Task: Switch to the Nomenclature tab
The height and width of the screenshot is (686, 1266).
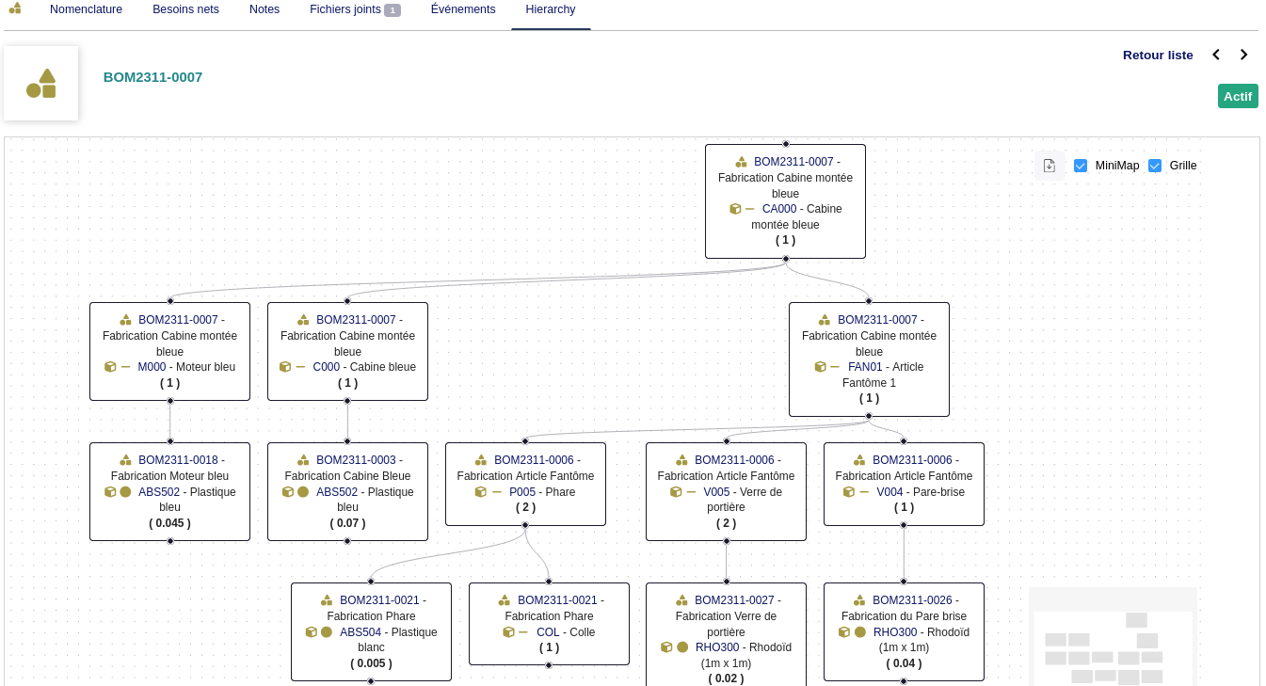Action: (x=86, y=9)
